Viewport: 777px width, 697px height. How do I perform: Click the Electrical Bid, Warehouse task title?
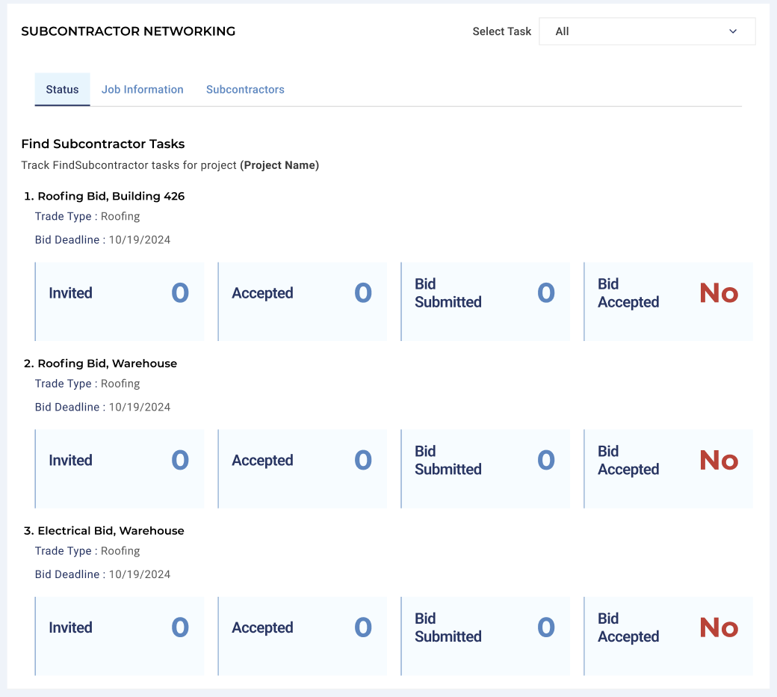pyautogui.click(x=111, y=531)
